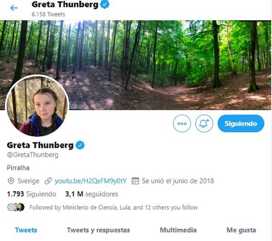Toggle the Siguiendo follow button

tap(241, 123)
